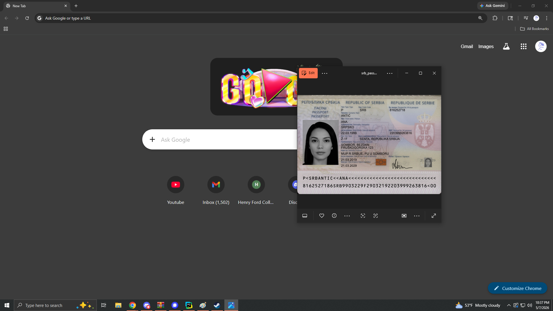Click the slideshow icon in Photos viewer
This screenshot has width=553, height=311.
tap(404, 216)
